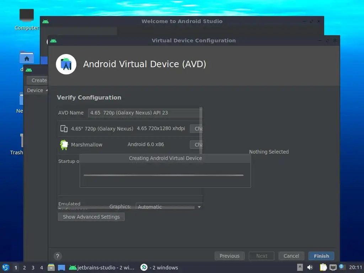Open the '2 windows' taskbar group
Viewport: 364px width, 273px height.
pos(159,268)
